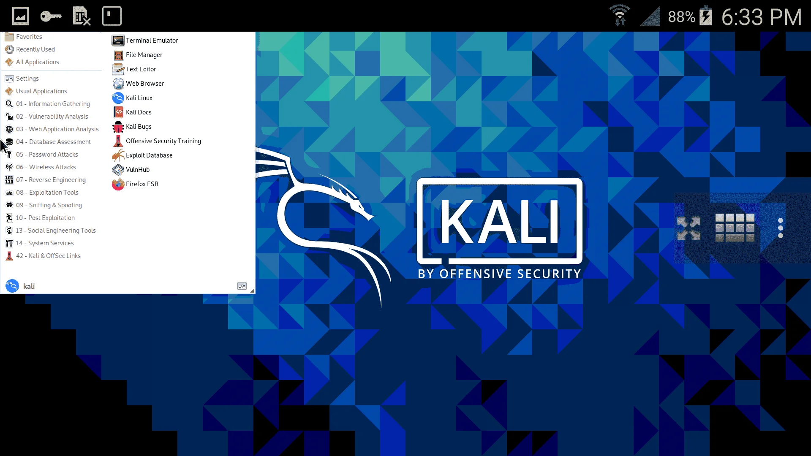Open 02 - Vulnerability Analysis category
This screenshot has height=456, width=811.
[46, 117]
